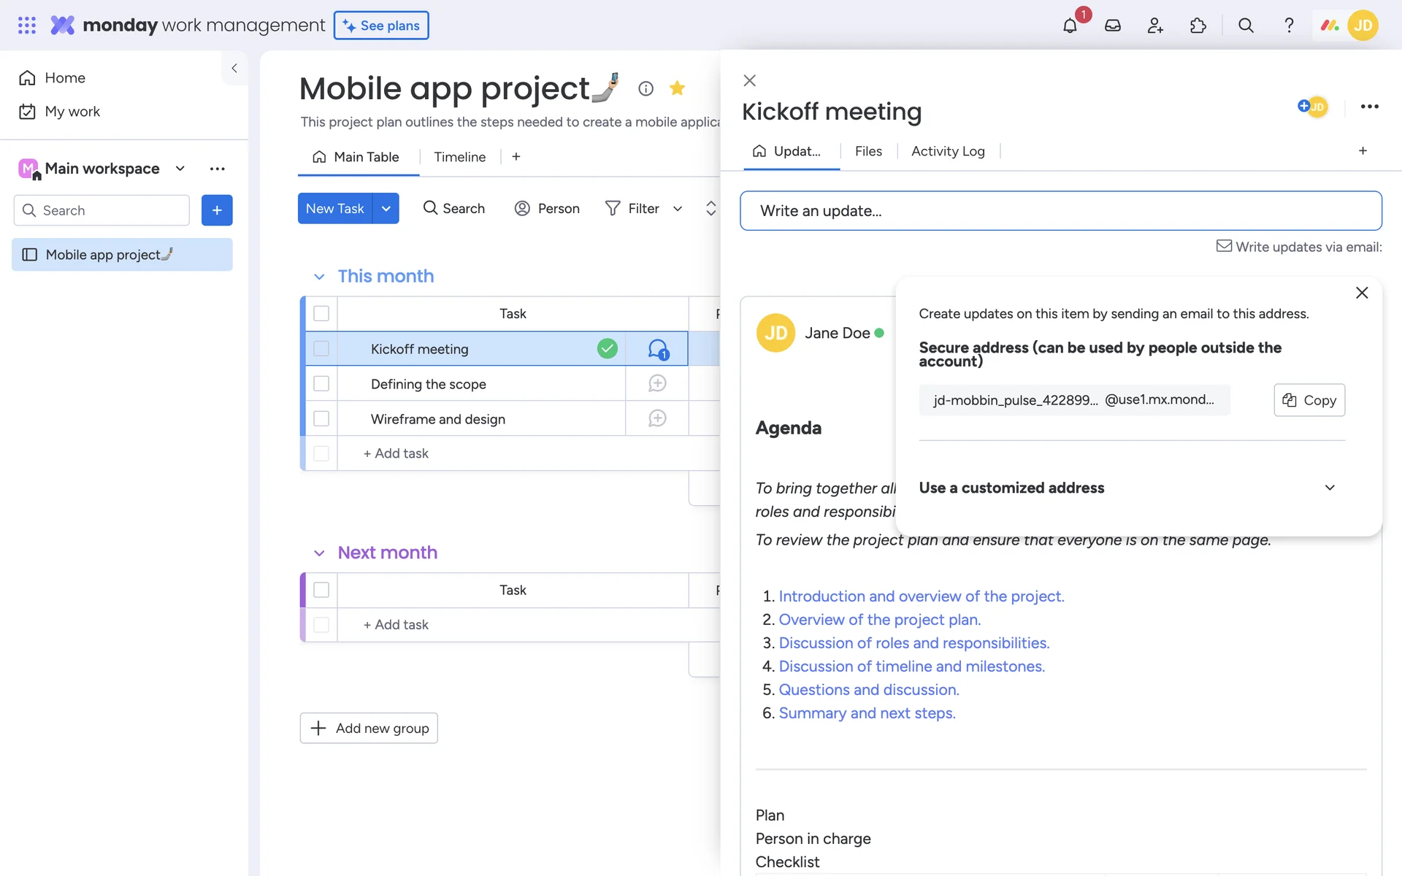
Task: Open the inbox tray icon
Action: 1112,26
